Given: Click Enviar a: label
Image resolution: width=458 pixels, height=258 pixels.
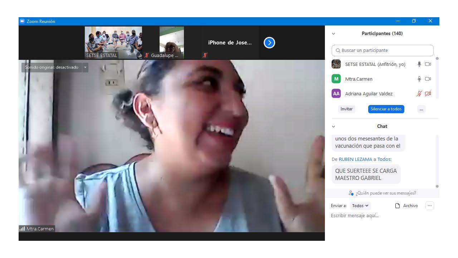Looking at the screenshot, I should [339, 206].
